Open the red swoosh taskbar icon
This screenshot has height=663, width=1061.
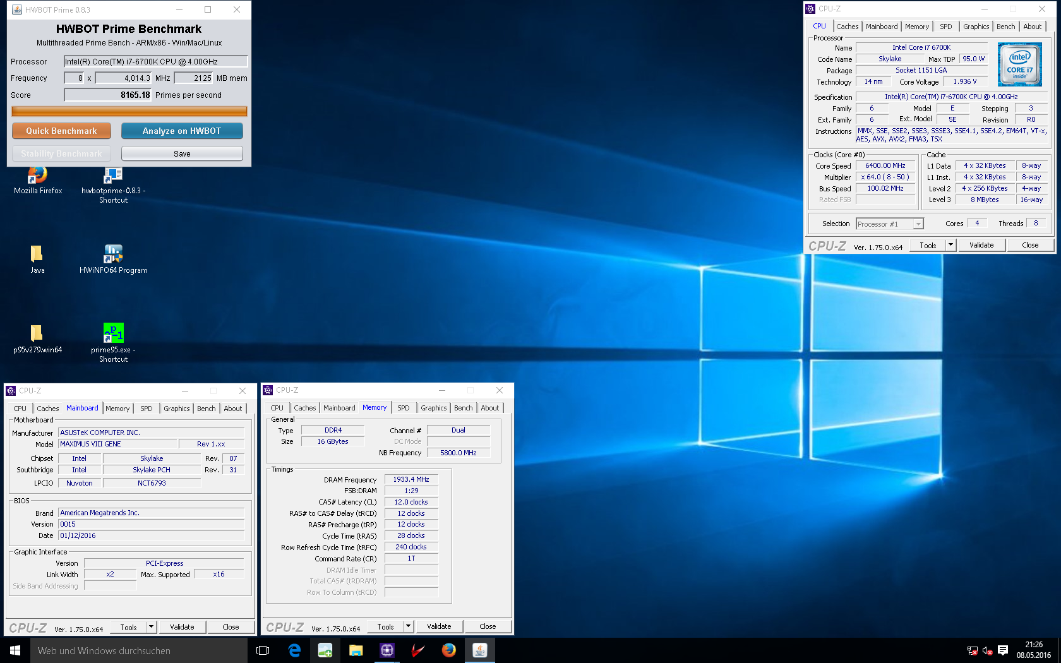click(x=418, y=650)
